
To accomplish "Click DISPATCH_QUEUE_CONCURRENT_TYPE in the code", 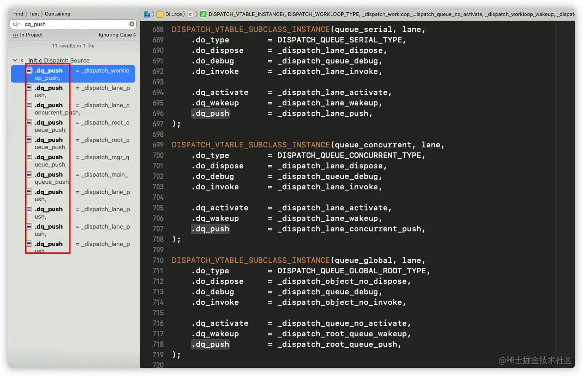I will 349,156.
